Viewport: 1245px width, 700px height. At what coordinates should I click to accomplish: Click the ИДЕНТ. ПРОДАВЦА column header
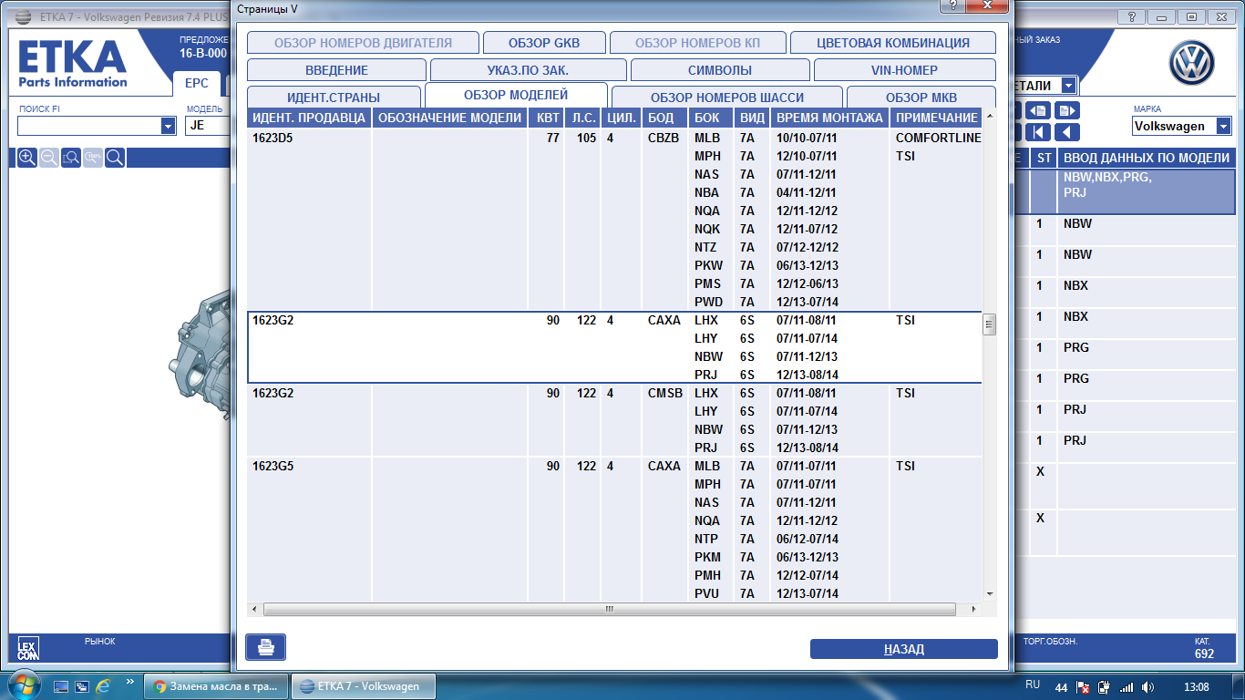[309, 118]
